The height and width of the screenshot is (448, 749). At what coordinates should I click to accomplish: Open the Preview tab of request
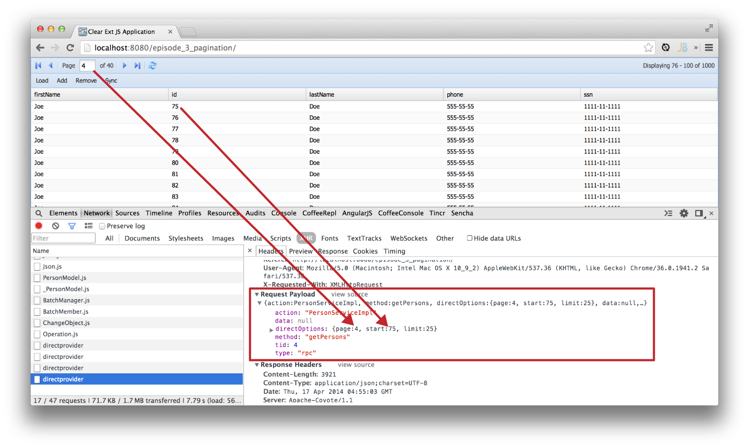pos(300,251)
